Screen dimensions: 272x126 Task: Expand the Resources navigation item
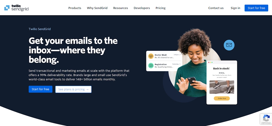(x=121, y=8)
